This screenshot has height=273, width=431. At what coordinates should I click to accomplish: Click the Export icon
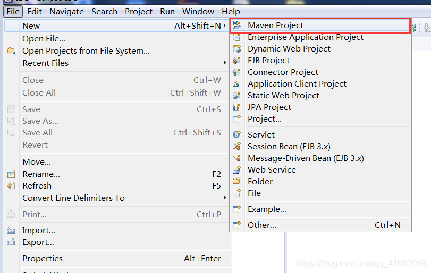click(x=11, y=242)
